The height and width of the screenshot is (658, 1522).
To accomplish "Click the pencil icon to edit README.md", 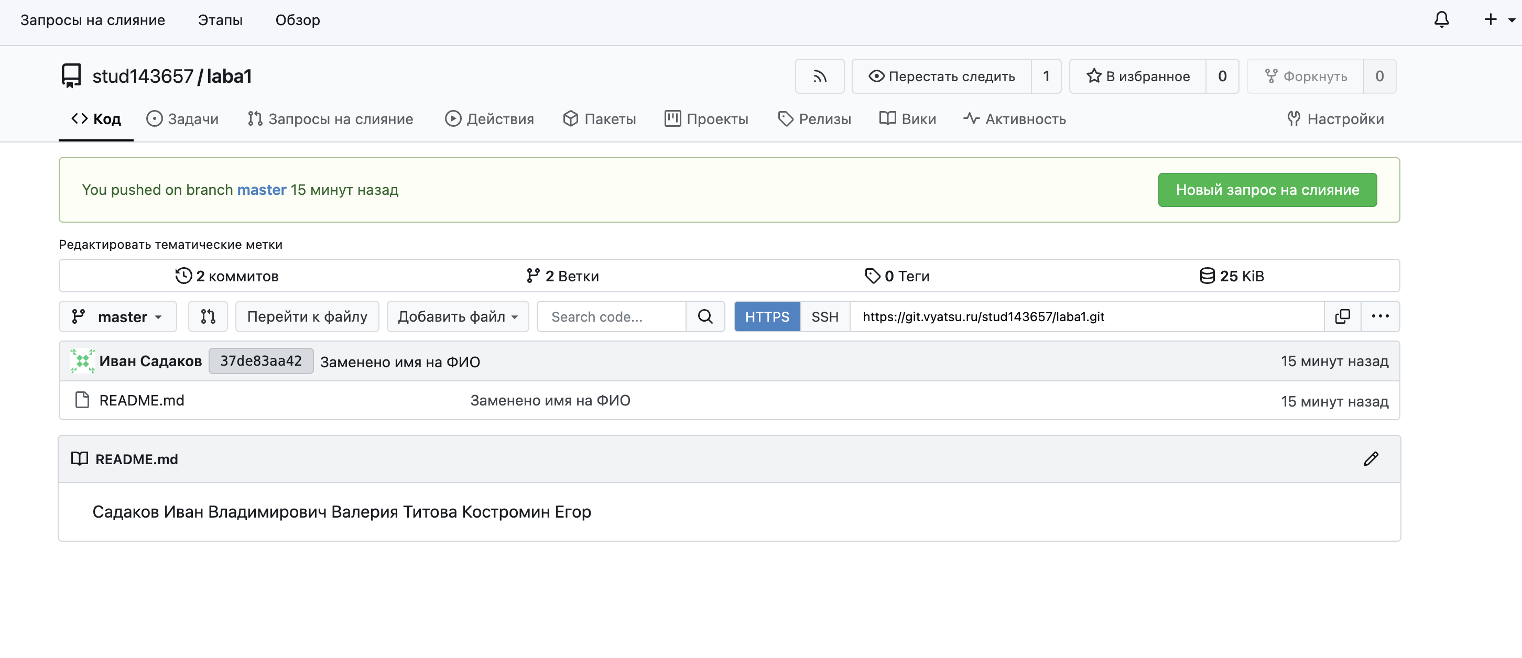I will (1371, 459).
